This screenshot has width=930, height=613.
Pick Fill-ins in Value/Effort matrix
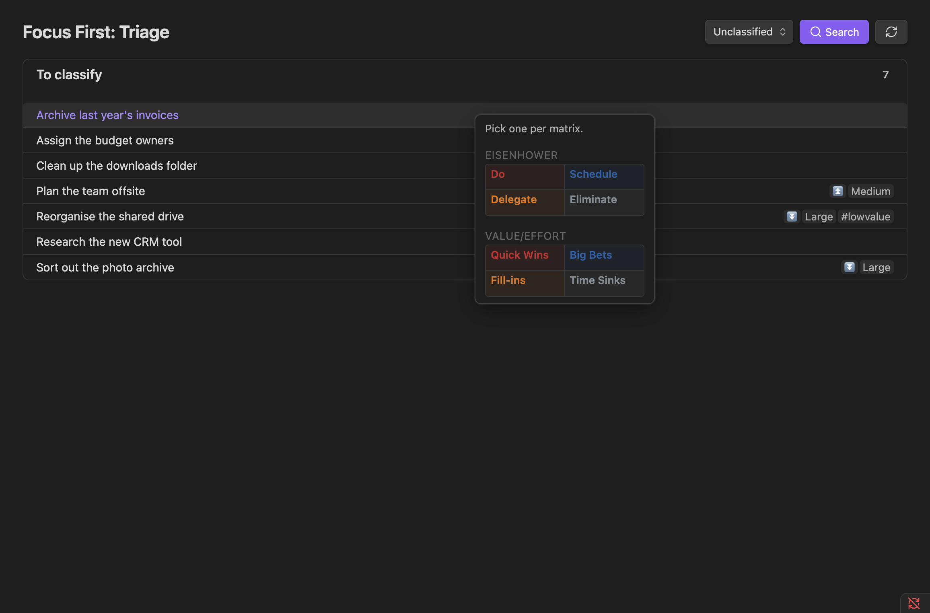coord(525,283)
